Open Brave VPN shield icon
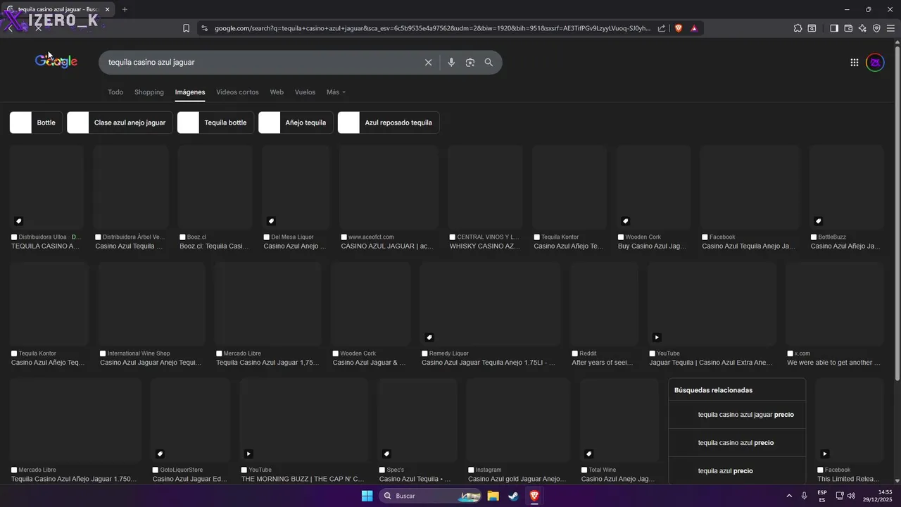 [876, 28]
